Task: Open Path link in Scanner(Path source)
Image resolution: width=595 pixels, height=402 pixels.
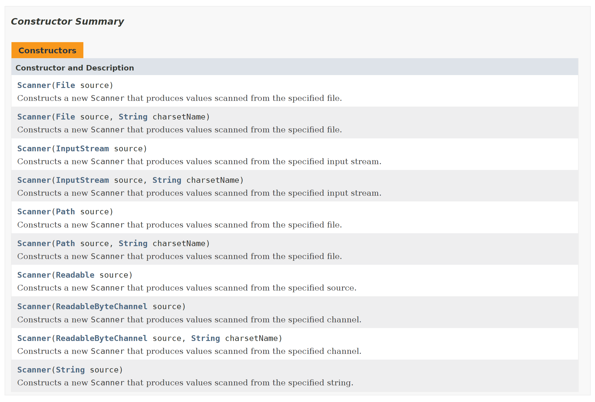Action: coord(65,212)
